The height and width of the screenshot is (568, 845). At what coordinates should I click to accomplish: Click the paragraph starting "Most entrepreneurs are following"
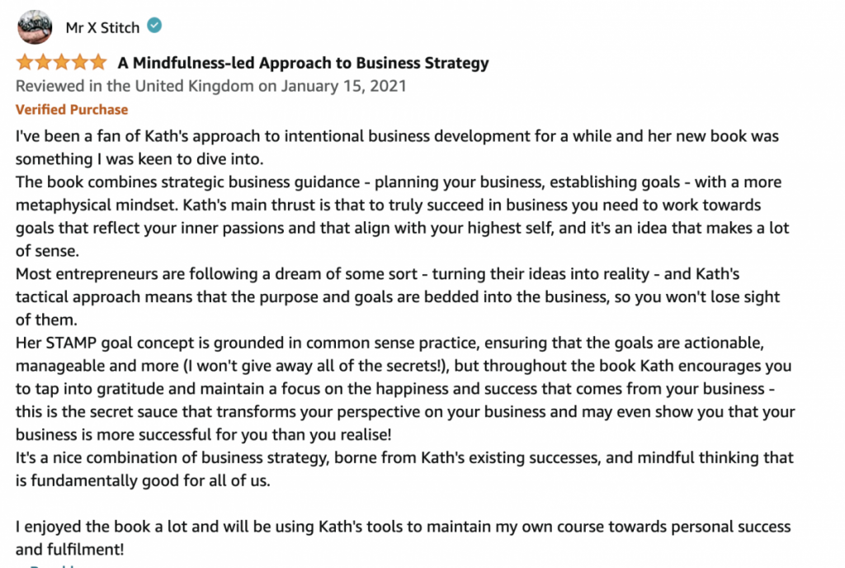(398, 296)
